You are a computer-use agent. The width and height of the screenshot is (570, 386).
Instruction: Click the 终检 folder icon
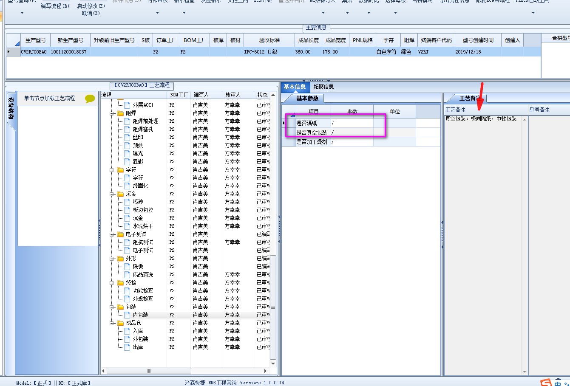[x=120, y=283]
